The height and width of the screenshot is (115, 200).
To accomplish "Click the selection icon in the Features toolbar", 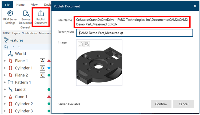I will coord(6,47).
